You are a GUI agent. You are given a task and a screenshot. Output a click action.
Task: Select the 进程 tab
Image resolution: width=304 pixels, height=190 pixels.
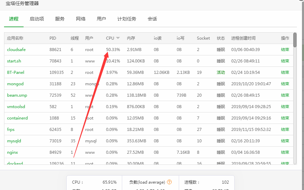pyautogui.click(x=14, y=19)
